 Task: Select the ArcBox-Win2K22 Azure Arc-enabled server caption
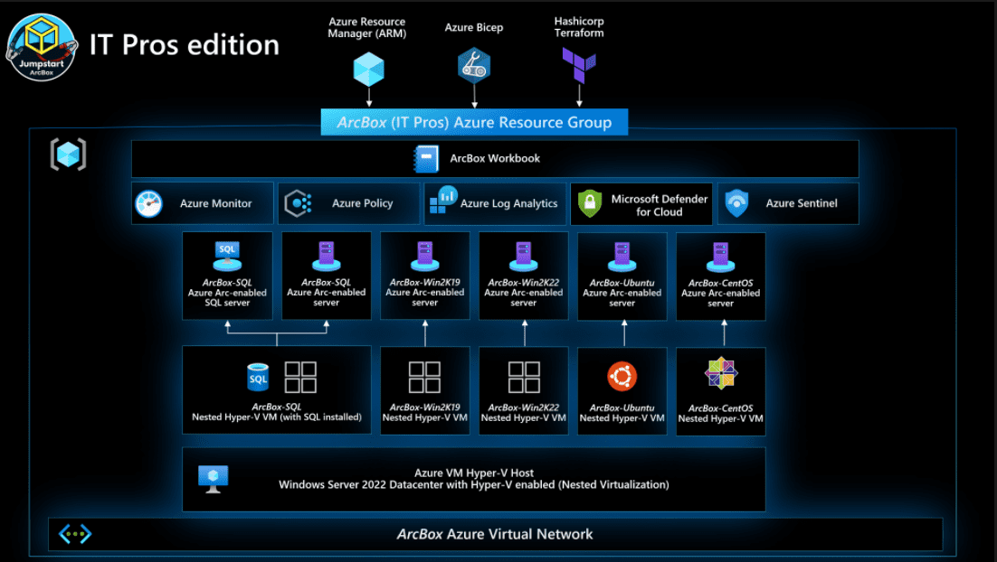point(523,293)
